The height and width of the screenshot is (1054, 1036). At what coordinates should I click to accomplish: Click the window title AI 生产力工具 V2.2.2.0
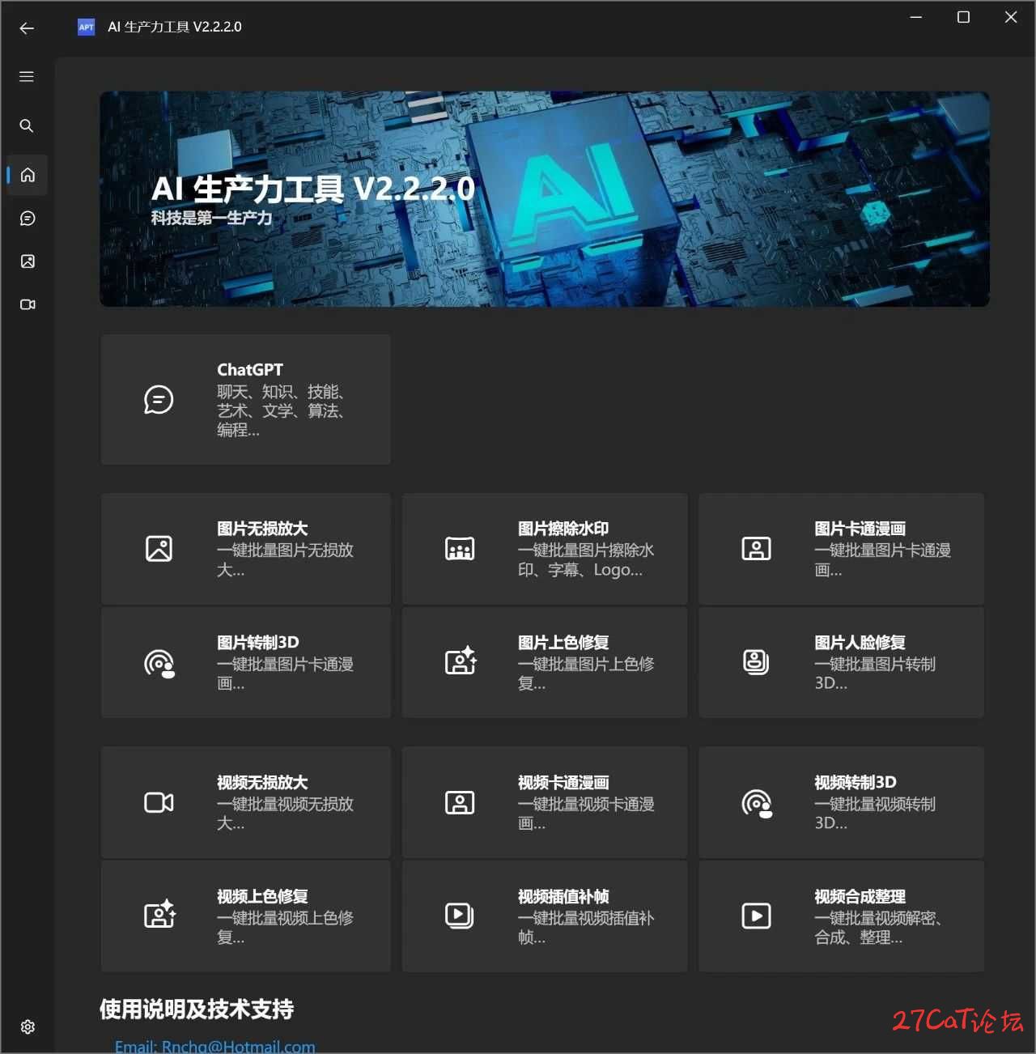[x=175, y=27]
